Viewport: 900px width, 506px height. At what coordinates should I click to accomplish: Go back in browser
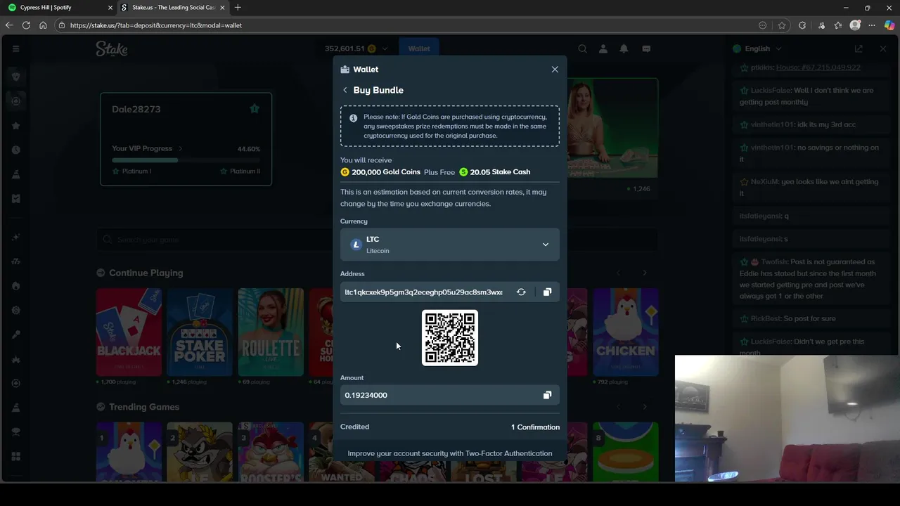[x=9, y=25]
